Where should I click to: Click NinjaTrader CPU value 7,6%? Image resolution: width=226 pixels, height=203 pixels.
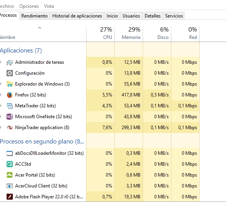pos(107,128)
